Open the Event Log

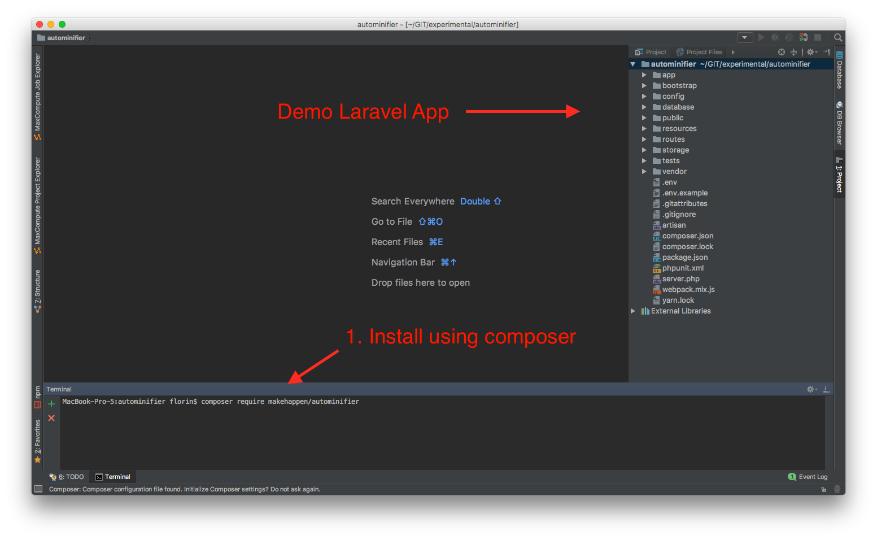tap(808, 477)
